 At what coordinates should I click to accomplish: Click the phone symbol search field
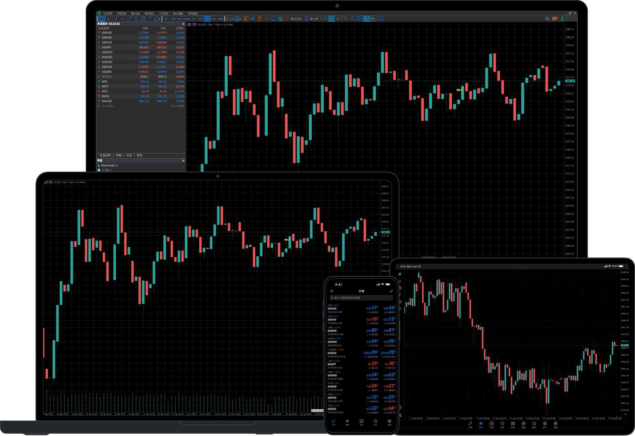[x=361, y=298]
